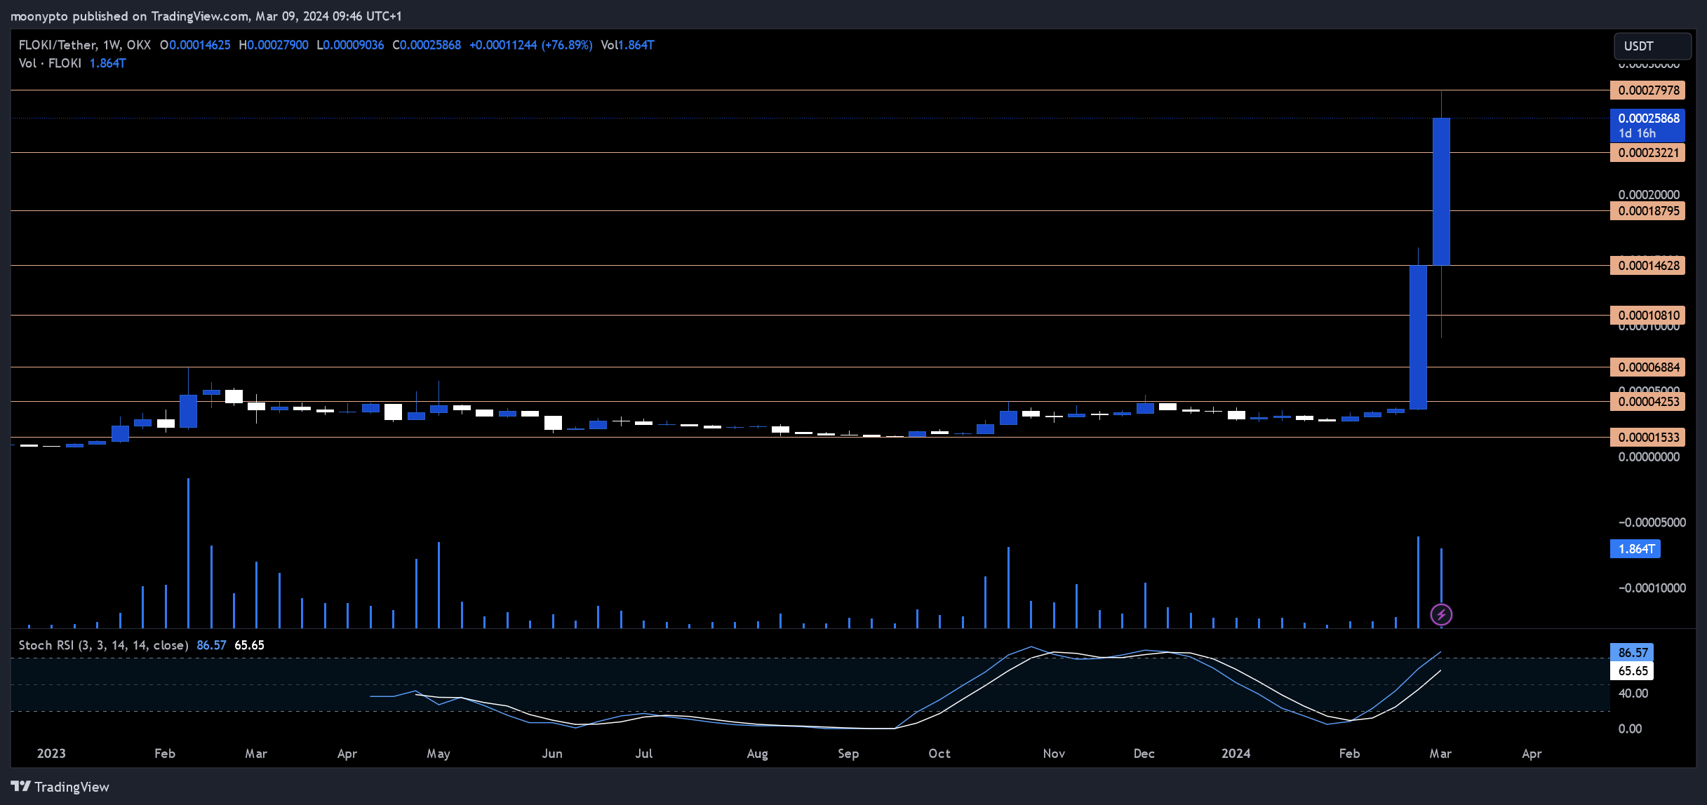The image size is (1707, 805).
Task: Click the Vol · FLOKI indicator legend
Action: pyautogui.click(x=50, y=63)
